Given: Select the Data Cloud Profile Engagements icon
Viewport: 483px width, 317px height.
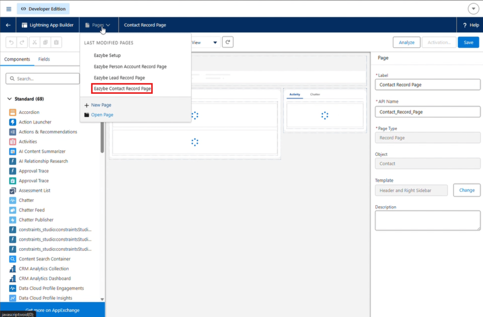Looking at the screenshot, I should coord(13,288).
